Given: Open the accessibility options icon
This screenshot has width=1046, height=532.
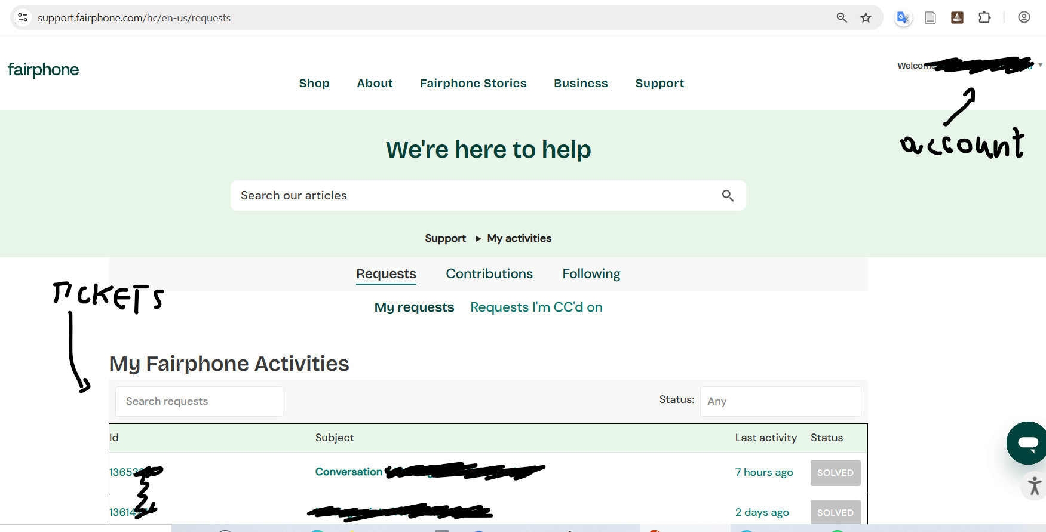Looking at the screenshot, I should pyautogui.click(x=1034, y=485).
